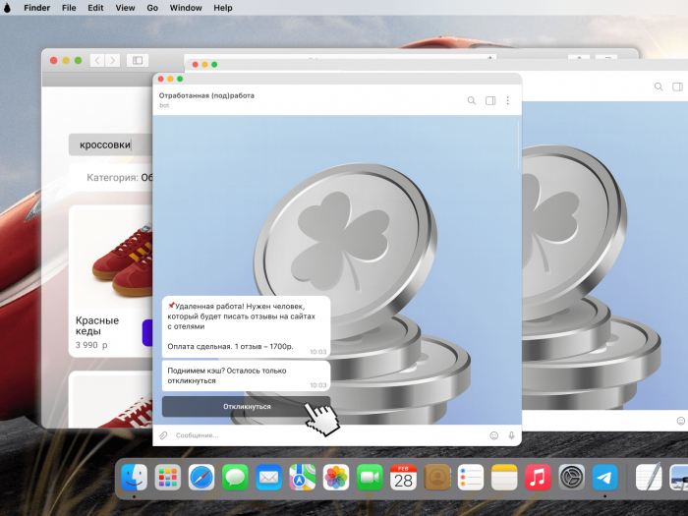
Task: Click the Откликнуться button
Action: (246, 406)
